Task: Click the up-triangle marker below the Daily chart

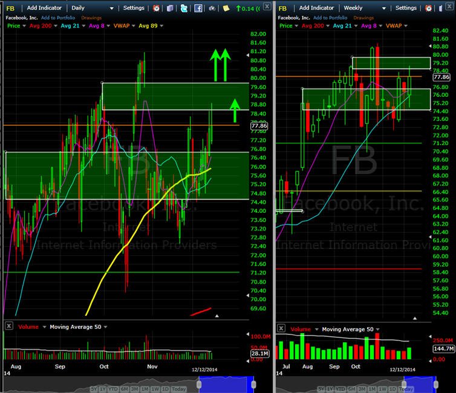Action: 217,316
